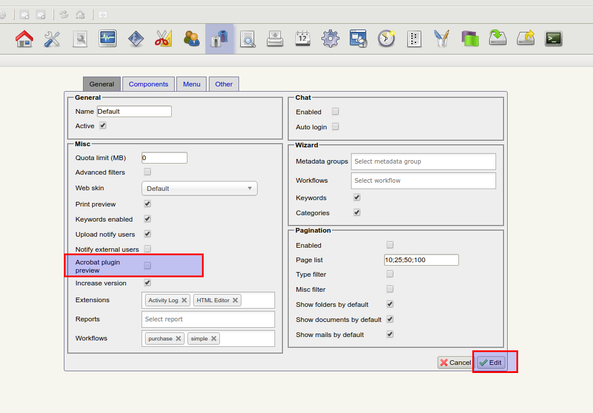The image size is (593, 413).
Task: Open the users icon with two people
Action: point(191,39)
